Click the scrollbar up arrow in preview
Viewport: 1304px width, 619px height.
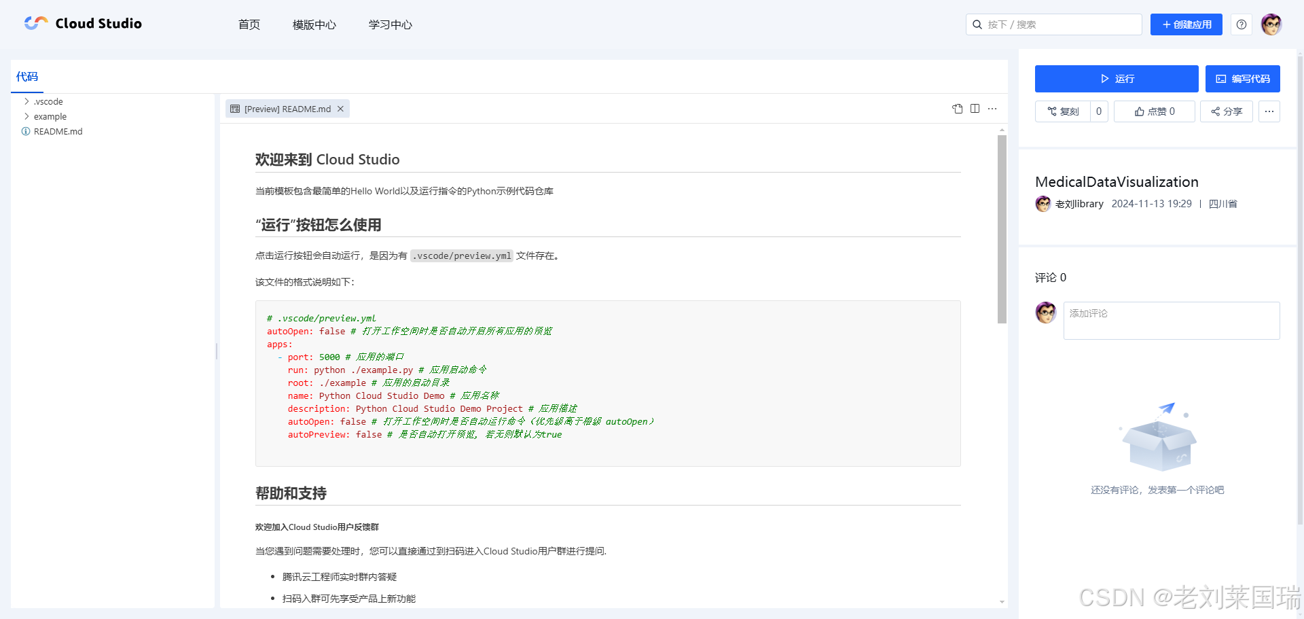pyautogui.click(x=1002, y=129)
